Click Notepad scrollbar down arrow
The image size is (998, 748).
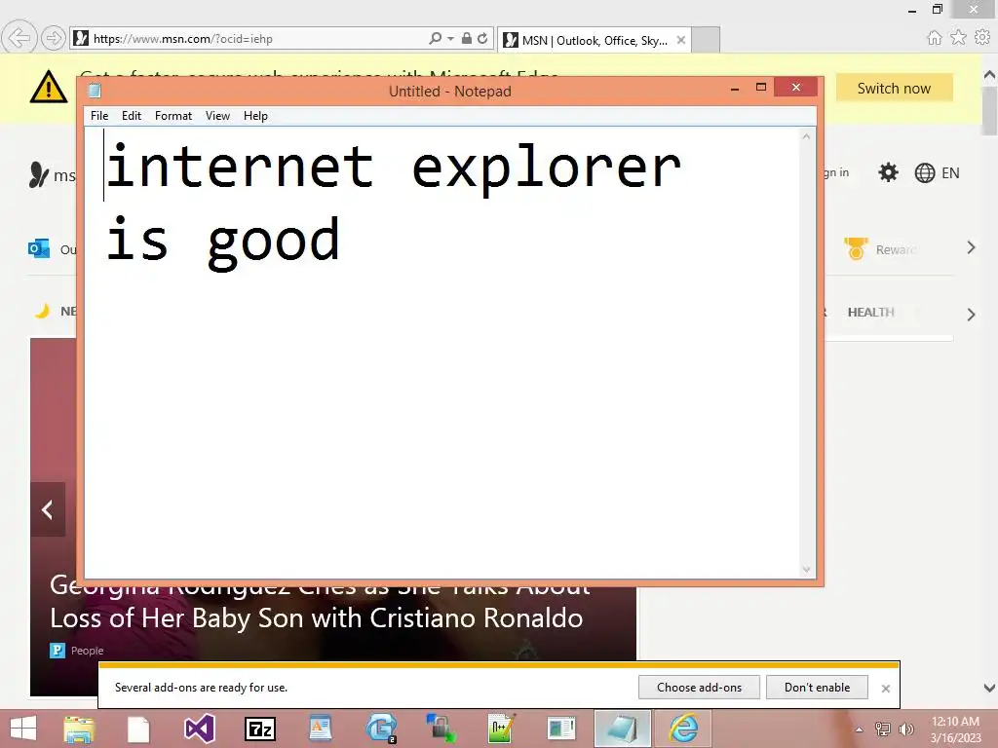(806, 570)
